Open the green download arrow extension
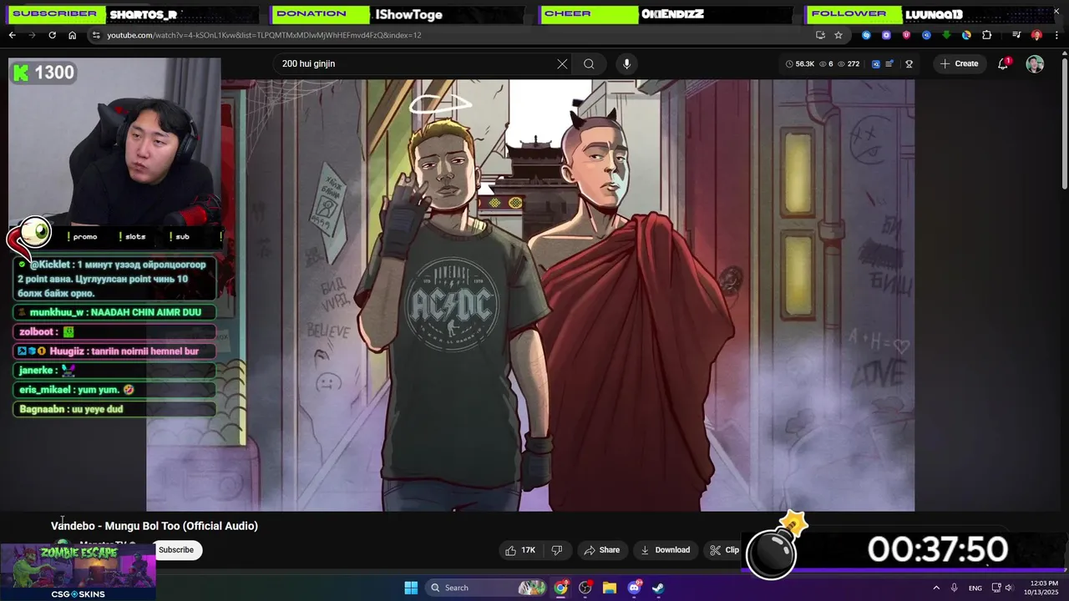The image size is (1069, 601). click(946, 35)
